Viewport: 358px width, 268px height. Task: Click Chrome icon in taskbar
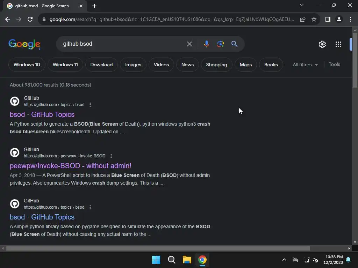tap(202, 260)
